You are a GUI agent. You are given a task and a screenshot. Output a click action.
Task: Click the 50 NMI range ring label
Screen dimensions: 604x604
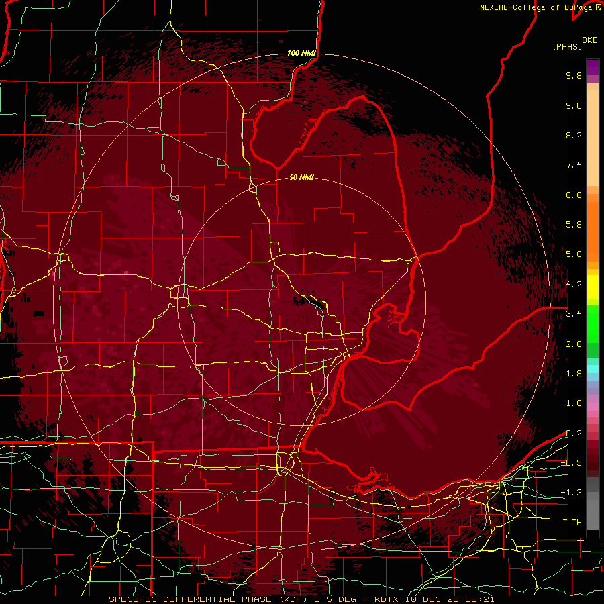click(x=301, y=177)
